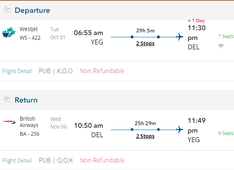Viewport: 234px width, 170px height.
Task: Click Non Refundable on the departure flight
Action: coord(102,71)
